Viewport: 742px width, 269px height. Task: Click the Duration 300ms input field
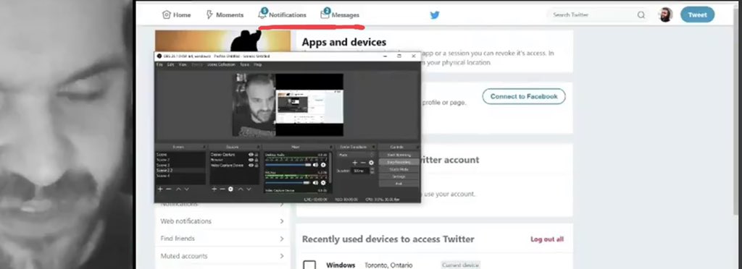[361, 171]
